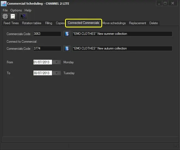The image size is (180, 150).
Task: Click the arrow execute icon in toolbar
Action: 5,16
